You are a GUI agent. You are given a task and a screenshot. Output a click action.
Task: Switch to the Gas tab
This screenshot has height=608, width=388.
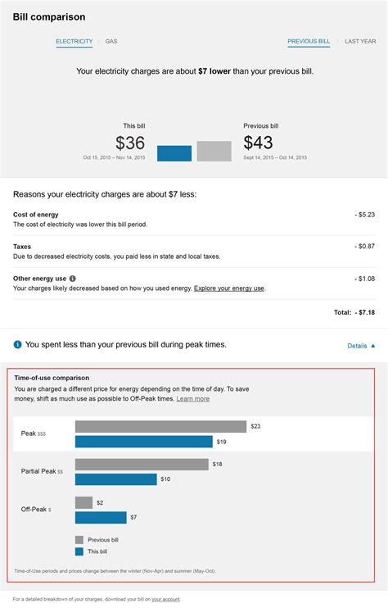[111, 41]
